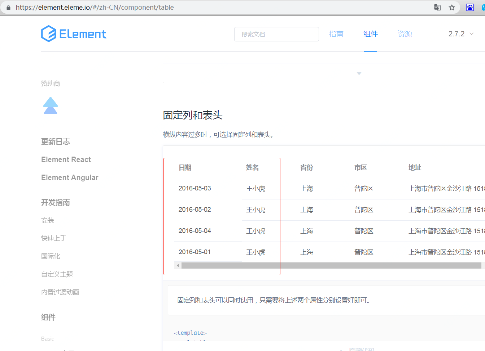This screenshot has height=351, width=485.
Task: Click 王小虎 in the 2016-05-03 row
Action: (256, 188)
